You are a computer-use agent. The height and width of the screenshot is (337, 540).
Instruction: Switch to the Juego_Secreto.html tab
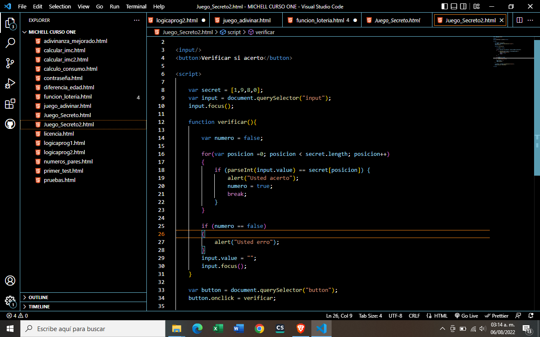pos(397,20)
